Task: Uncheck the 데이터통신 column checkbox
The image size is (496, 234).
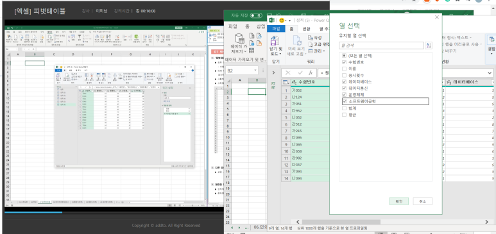Action: [x=344, y=88]
